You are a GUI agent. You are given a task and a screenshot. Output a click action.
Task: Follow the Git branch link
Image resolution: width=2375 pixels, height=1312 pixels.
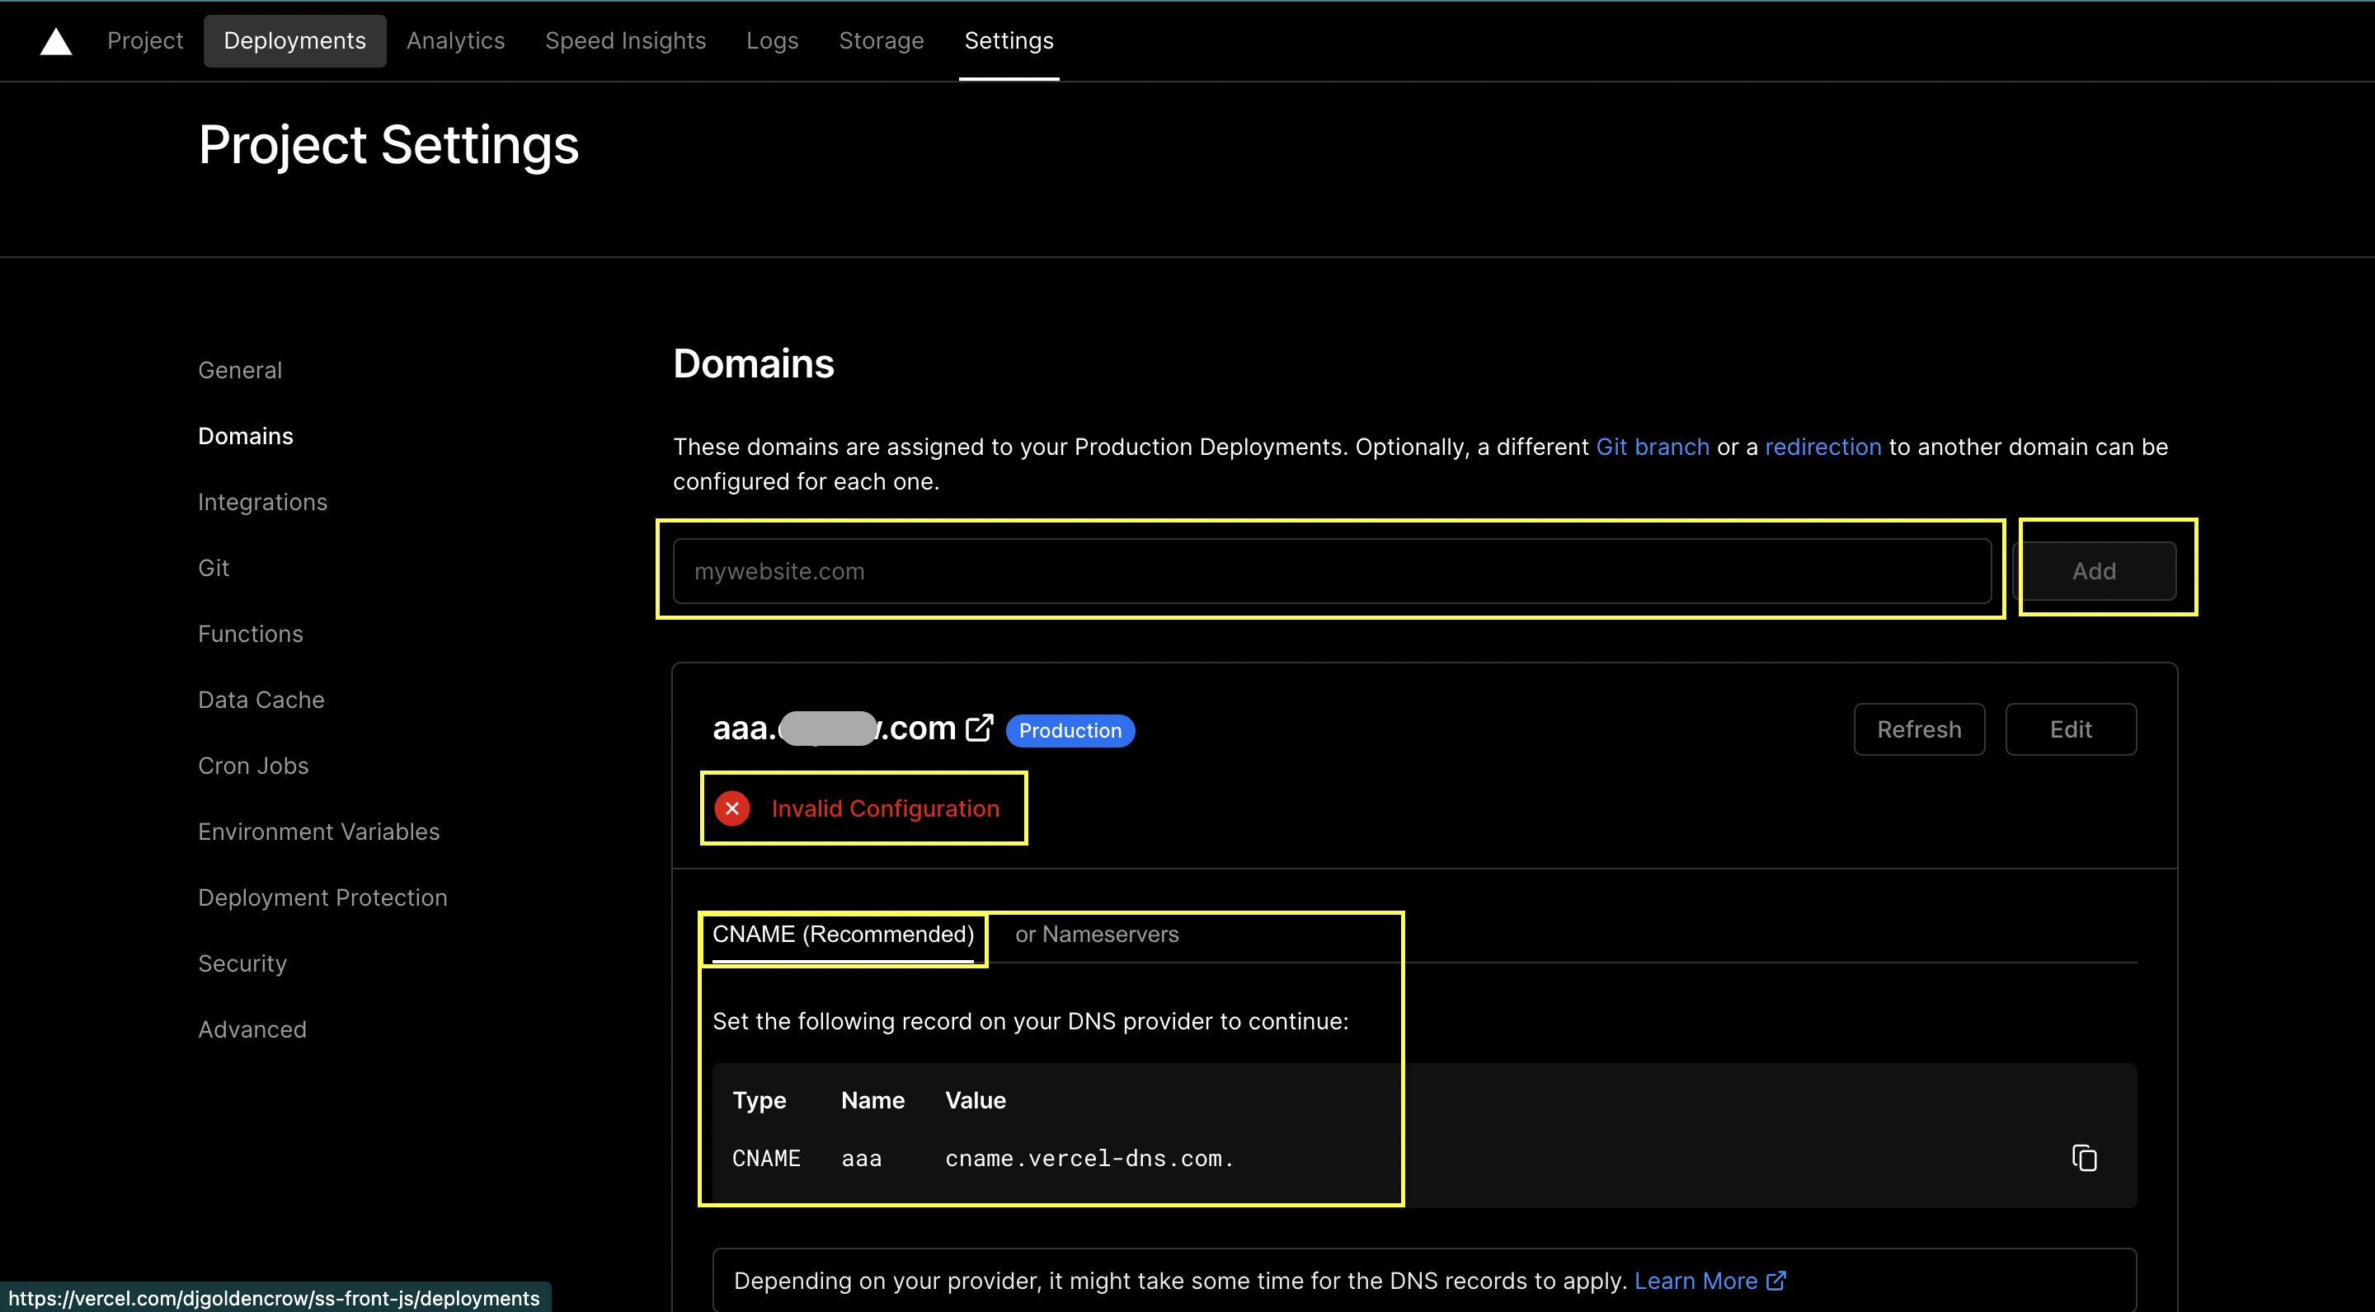pos(1652,447)
